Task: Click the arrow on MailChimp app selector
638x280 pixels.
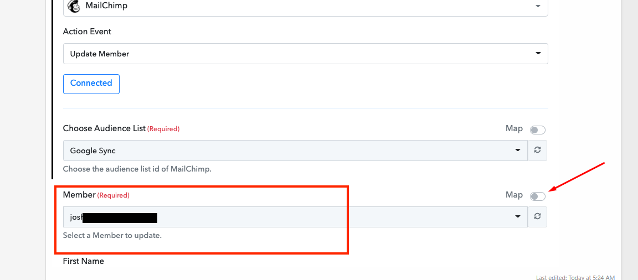Action: point(538,6)
